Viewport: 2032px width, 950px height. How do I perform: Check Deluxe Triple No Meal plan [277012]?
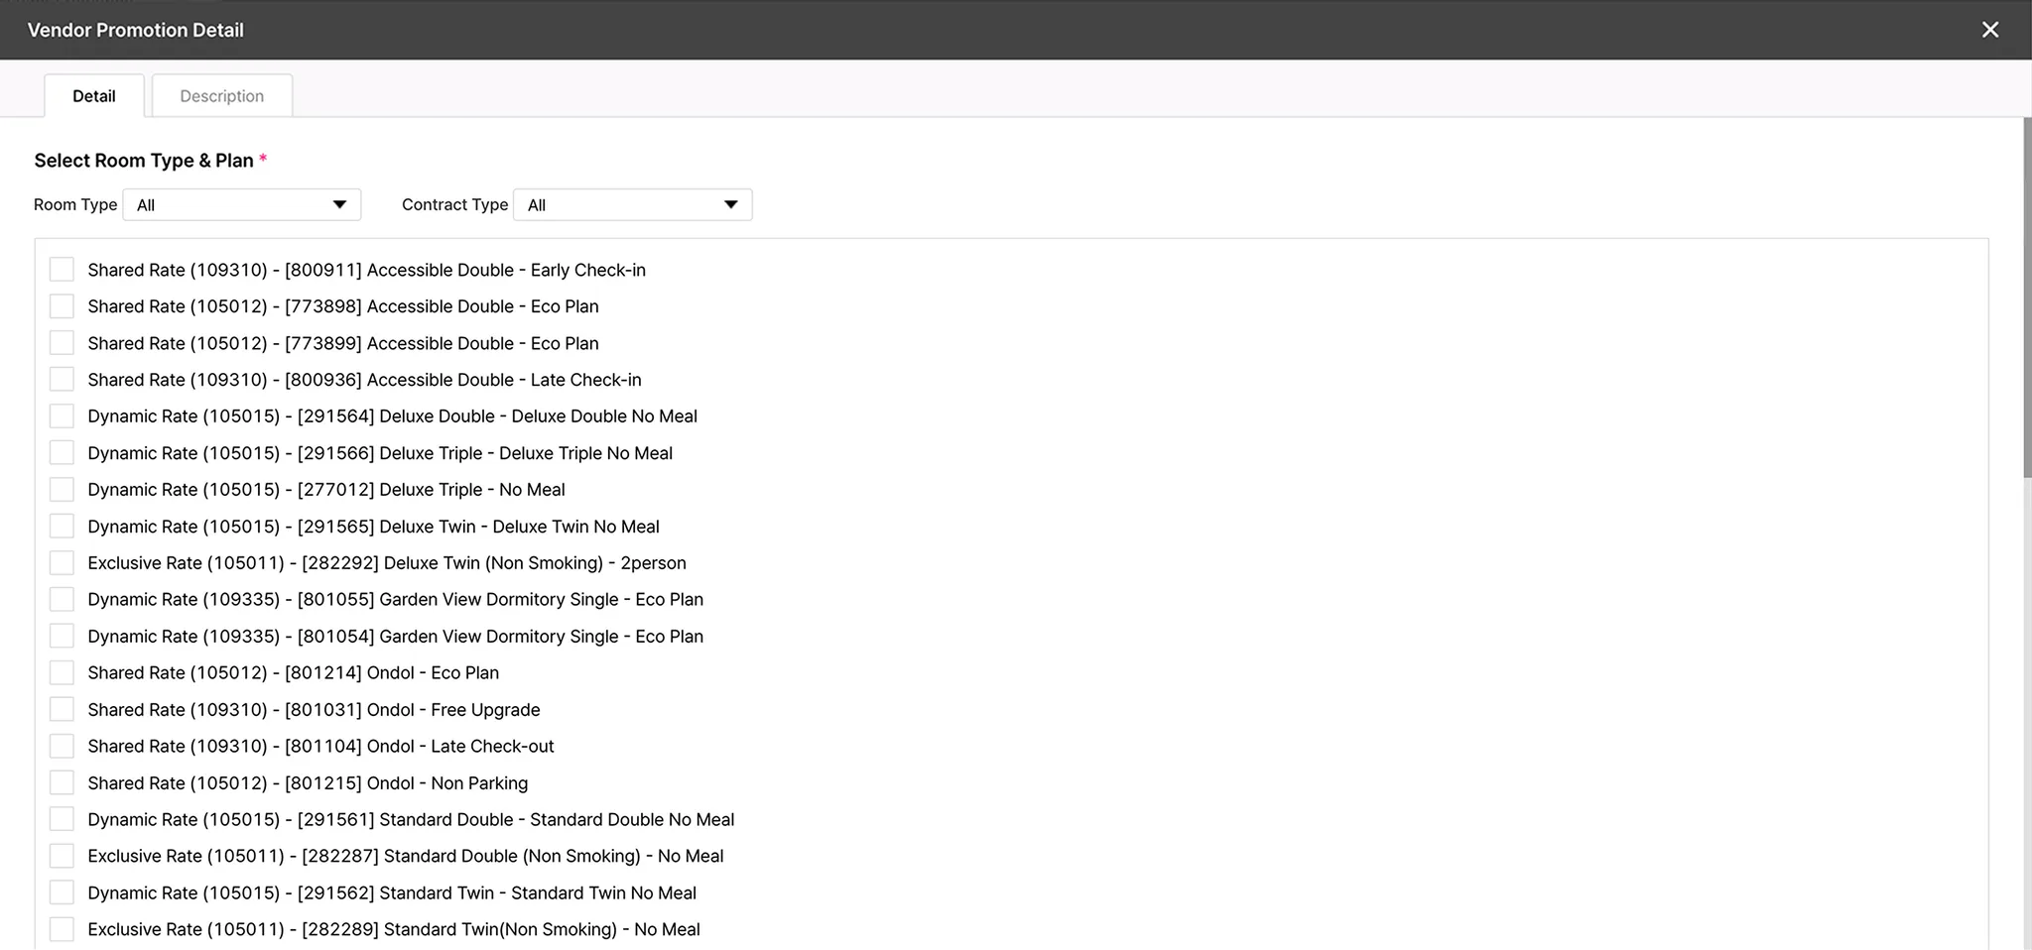tap(62, 490)
